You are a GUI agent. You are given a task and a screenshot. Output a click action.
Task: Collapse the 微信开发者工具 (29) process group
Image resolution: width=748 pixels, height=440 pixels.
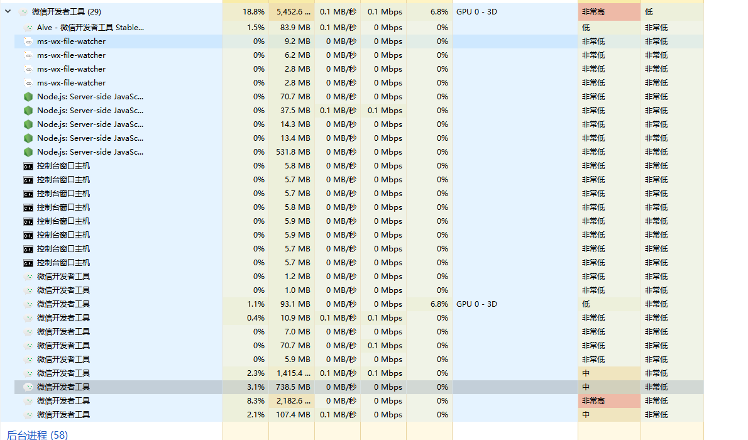pyautogui.click(x=8, y=11)
